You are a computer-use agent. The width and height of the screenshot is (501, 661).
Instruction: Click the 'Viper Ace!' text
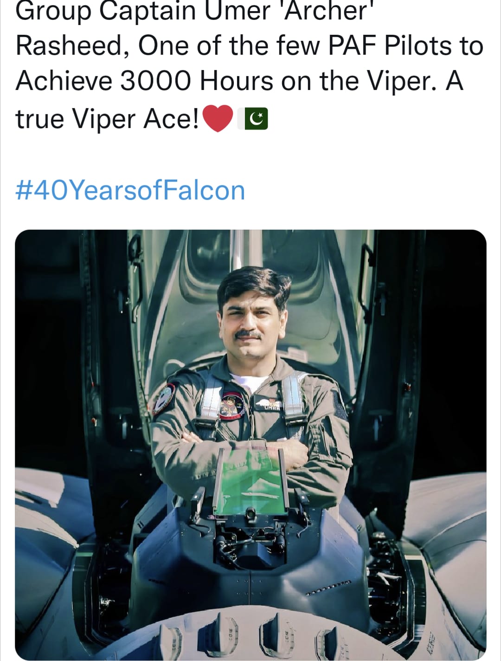click(135, 119)
